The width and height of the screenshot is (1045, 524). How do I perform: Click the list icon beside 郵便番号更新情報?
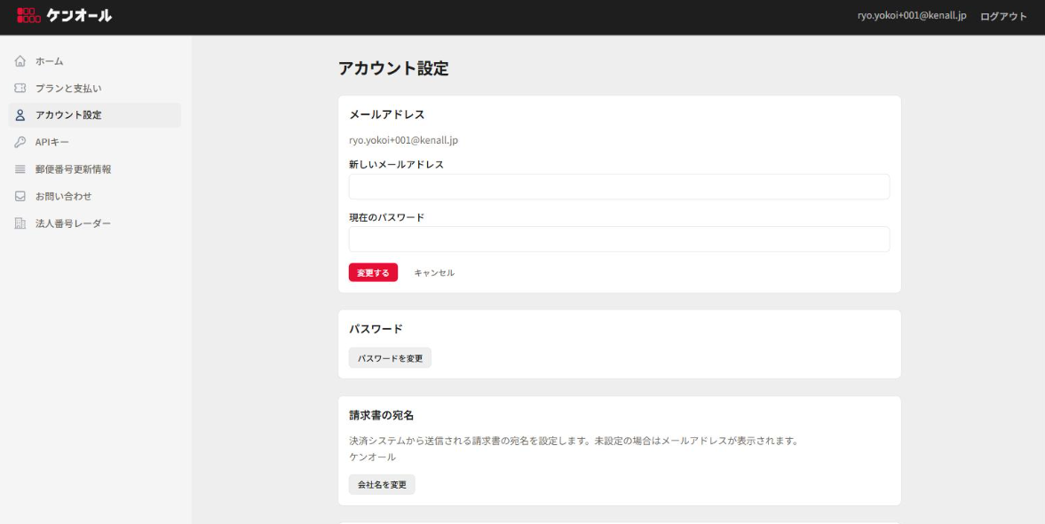(20, 169)
